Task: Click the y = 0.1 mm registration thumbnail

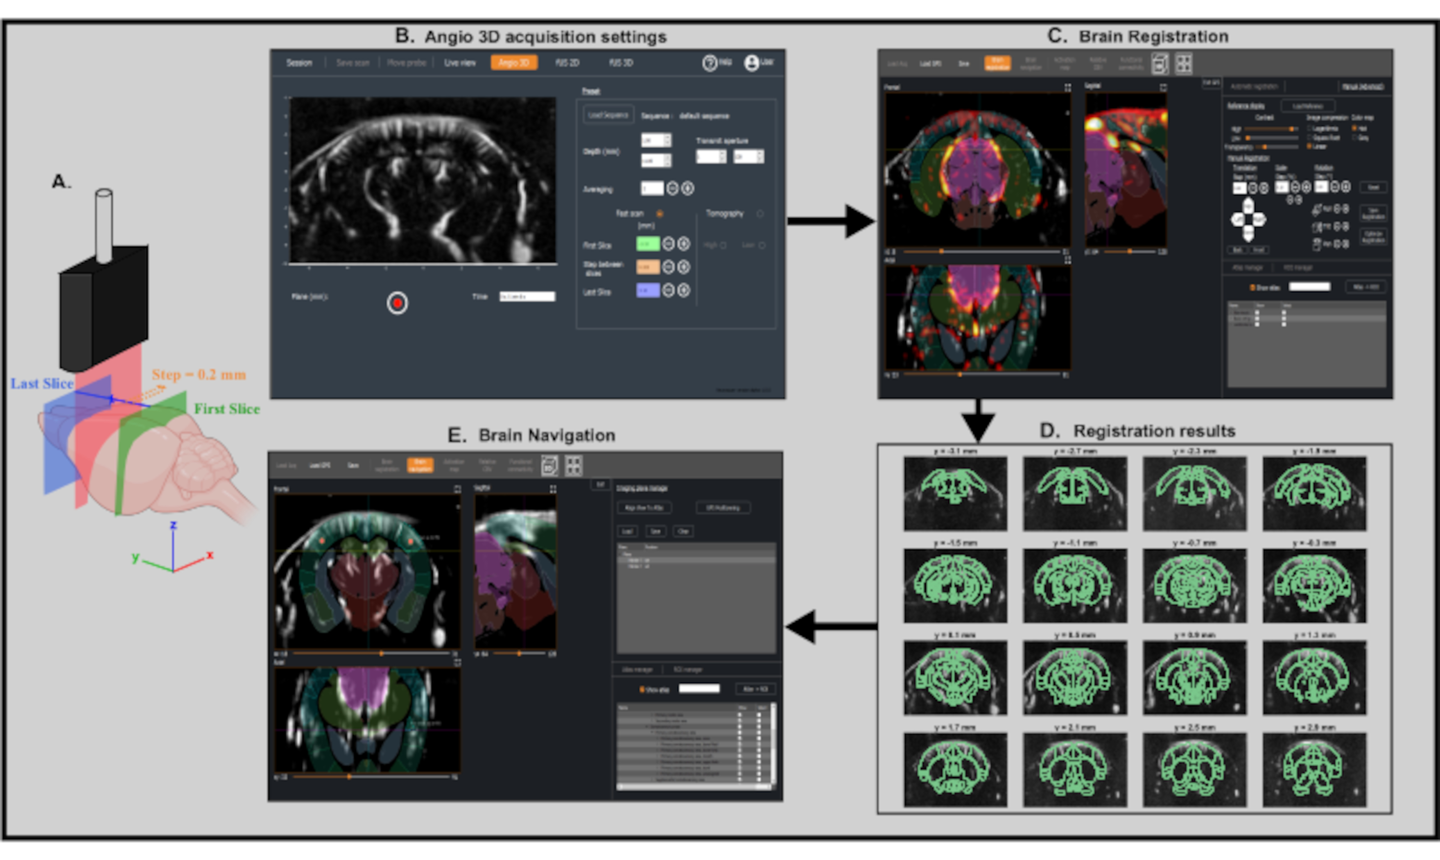Action: (955, 677)
